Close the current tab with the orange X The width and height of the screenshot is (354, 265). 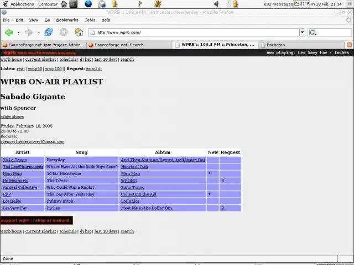(349, 45)
